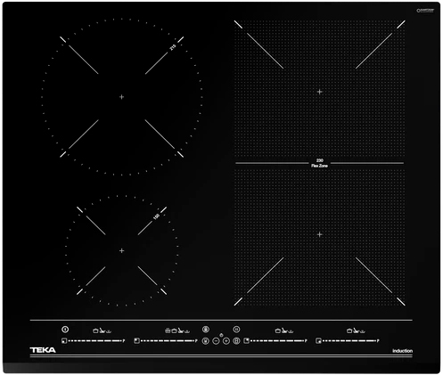Screen dimensions: 443x375
Task: Tap the 'induction' label text
Action: (403, 351)
